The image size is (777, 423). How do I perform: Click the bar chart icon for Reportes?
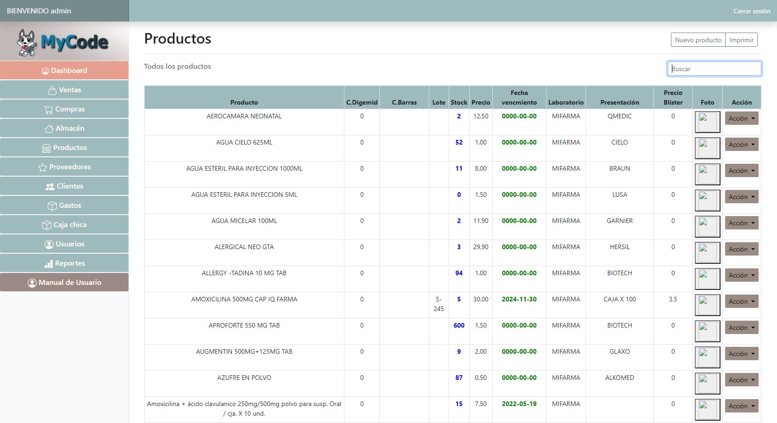point(48,263)
